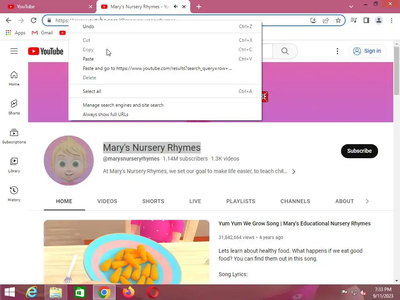
Task: Launch Opera from the taskbar
Action: point(153,292)
